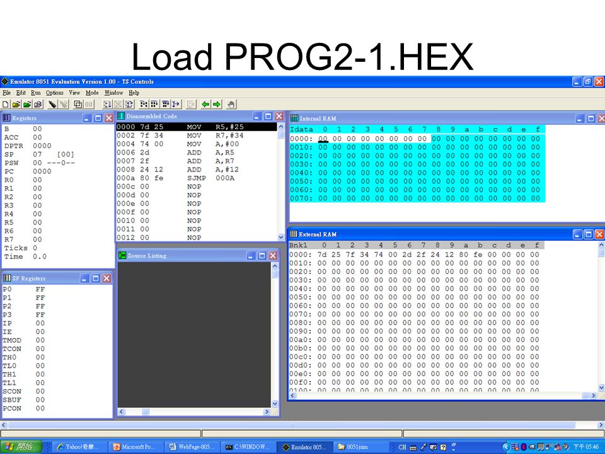Open the Run menu
Image resolution: width=605 pixels, height=454 pixels.
coord(36,93)
